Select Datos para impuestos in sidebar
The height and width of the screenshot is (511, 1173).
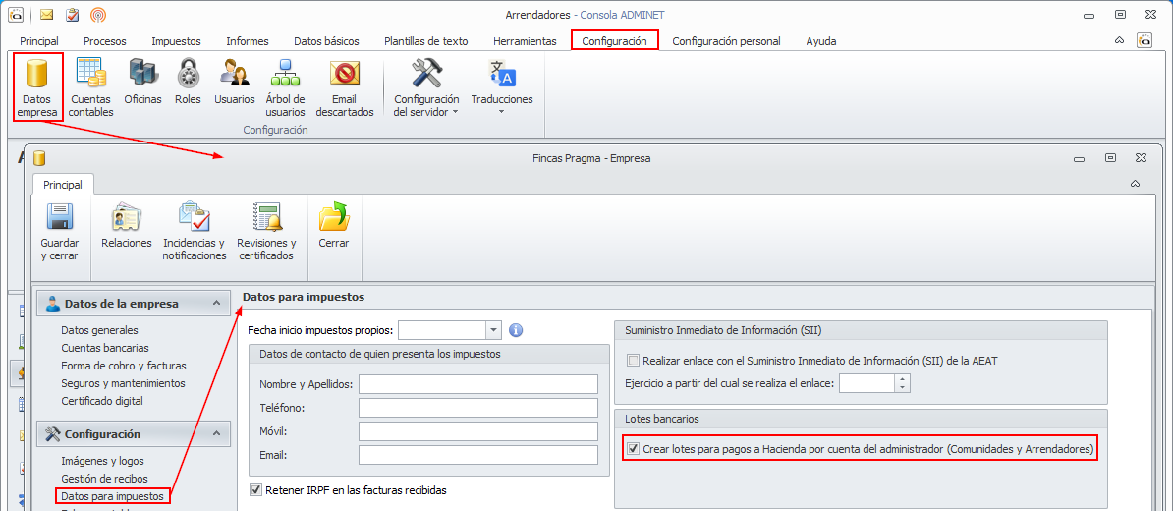(x=114, y=495)
